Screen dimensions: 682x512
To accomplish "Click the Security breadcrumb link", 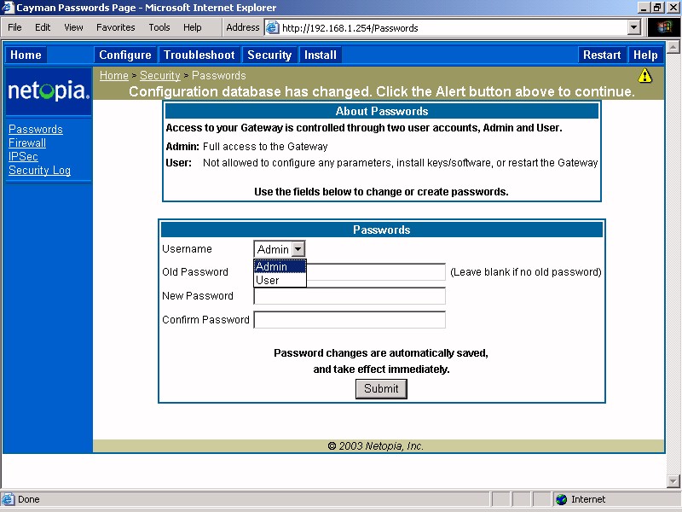I will [x=160, y=75].
